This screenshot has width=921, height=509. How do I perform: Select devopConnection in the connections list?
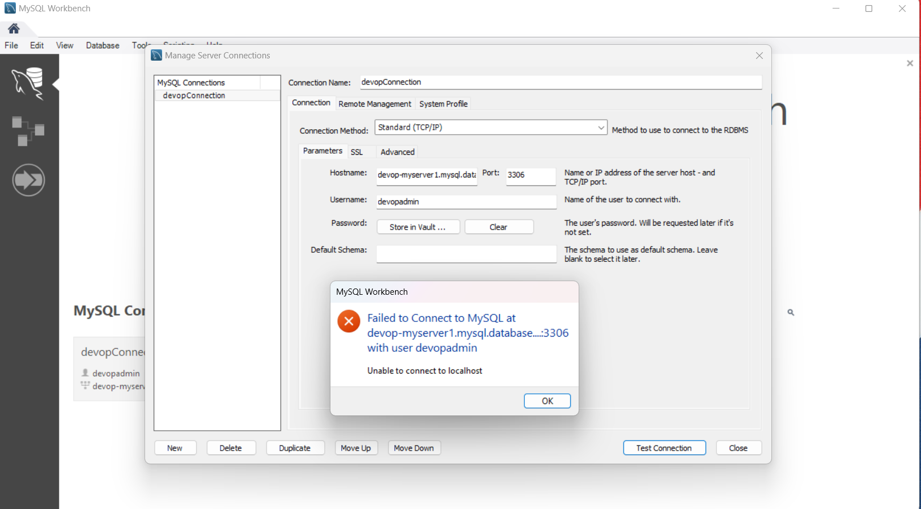(x=218, y=95)
